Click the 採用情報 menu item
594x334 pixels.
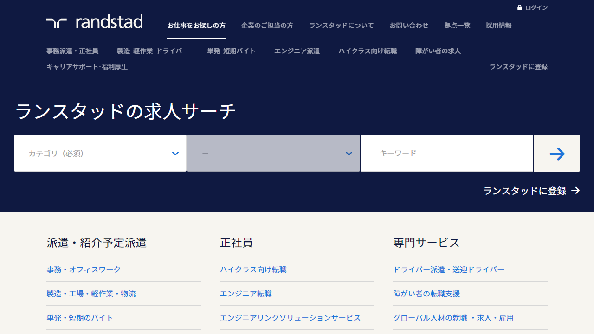499,26
